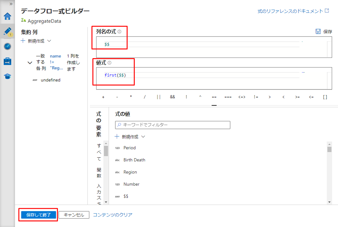Expand the left navigation with double chevron
Screen dimensions: 338x227
tap(11, 4)
